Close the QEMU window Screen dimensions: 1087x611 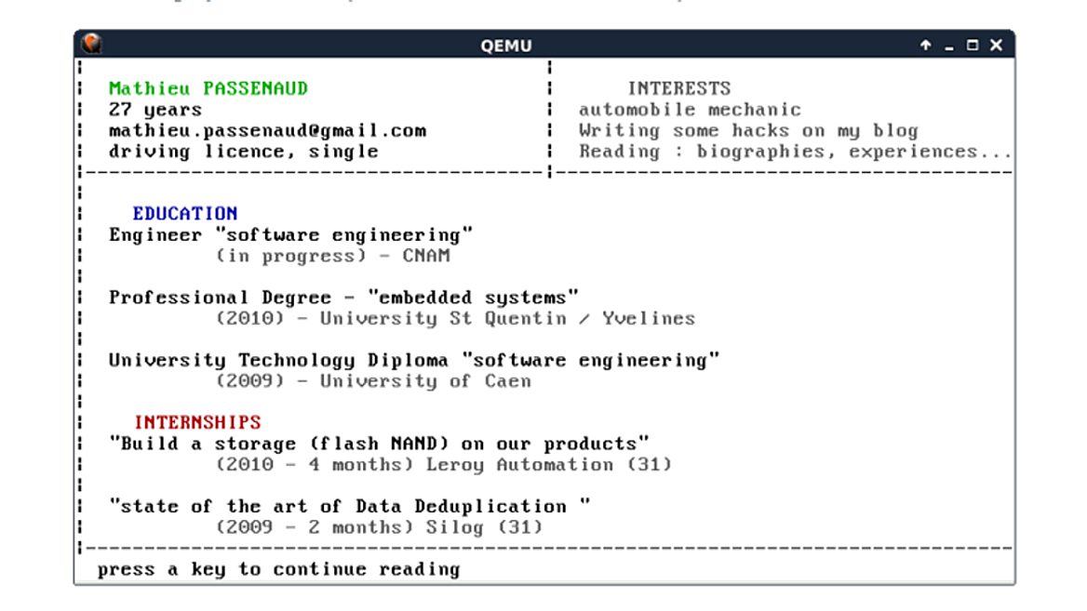[x=997, y=46]
